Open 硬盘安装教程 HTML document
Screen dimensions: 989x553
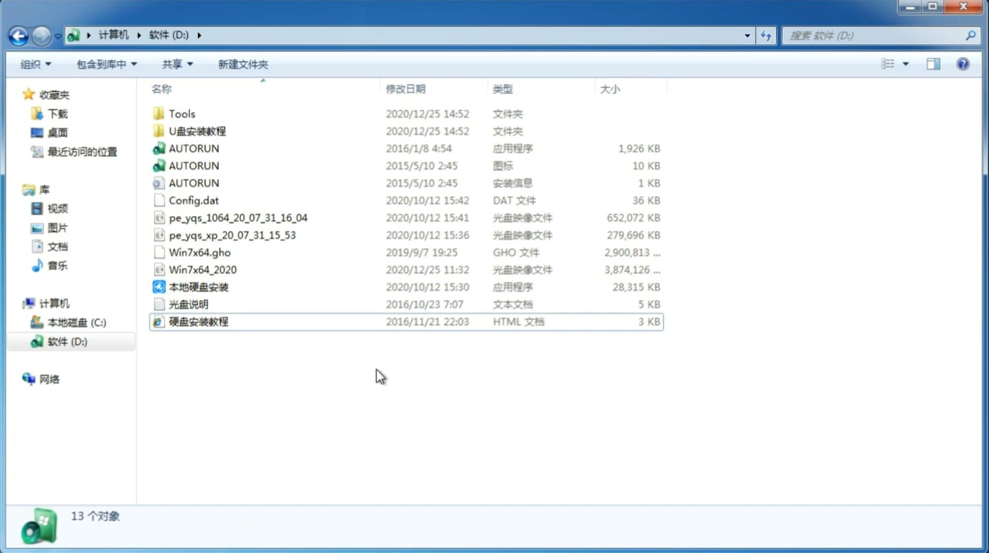click(x=198, y=321)
